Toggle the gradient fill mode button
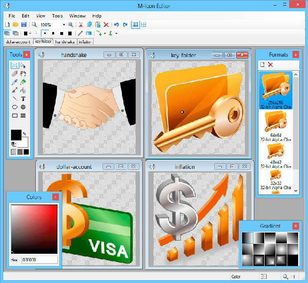Viewport: 308px width, 283px height. coord(89,33)
